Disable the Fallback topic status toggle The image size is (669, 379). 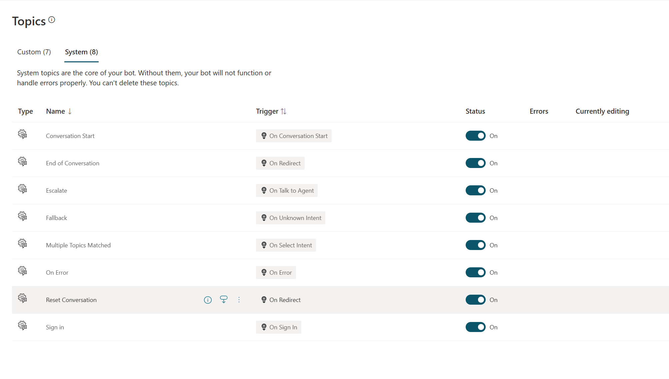coord(475,218)
